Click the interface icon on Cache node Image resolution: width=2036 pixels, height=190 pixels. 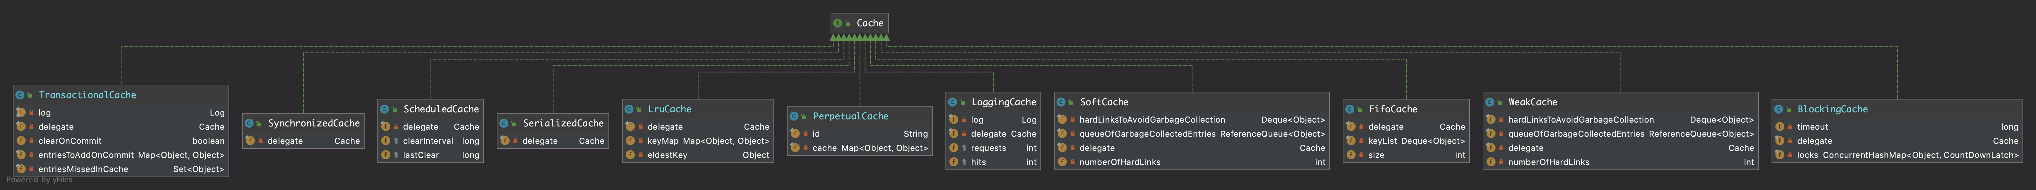[838, 23]
